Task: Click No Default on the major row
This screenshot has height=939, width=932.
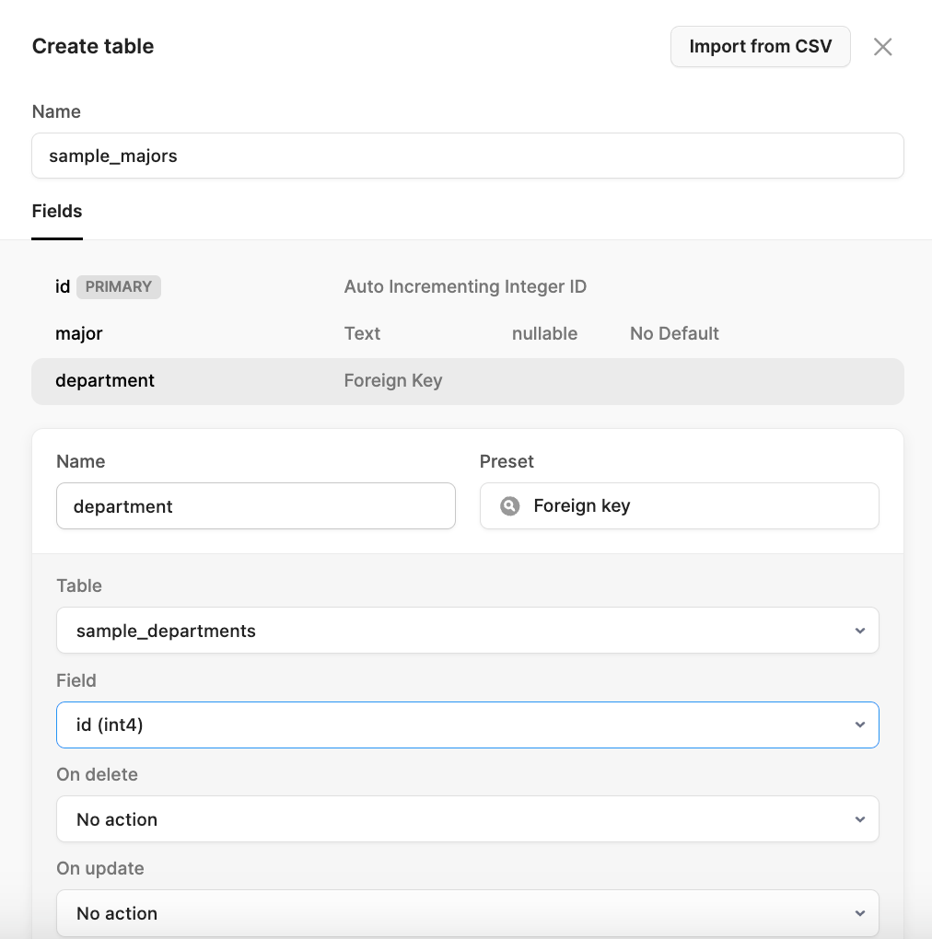Action: click(674, 333)
